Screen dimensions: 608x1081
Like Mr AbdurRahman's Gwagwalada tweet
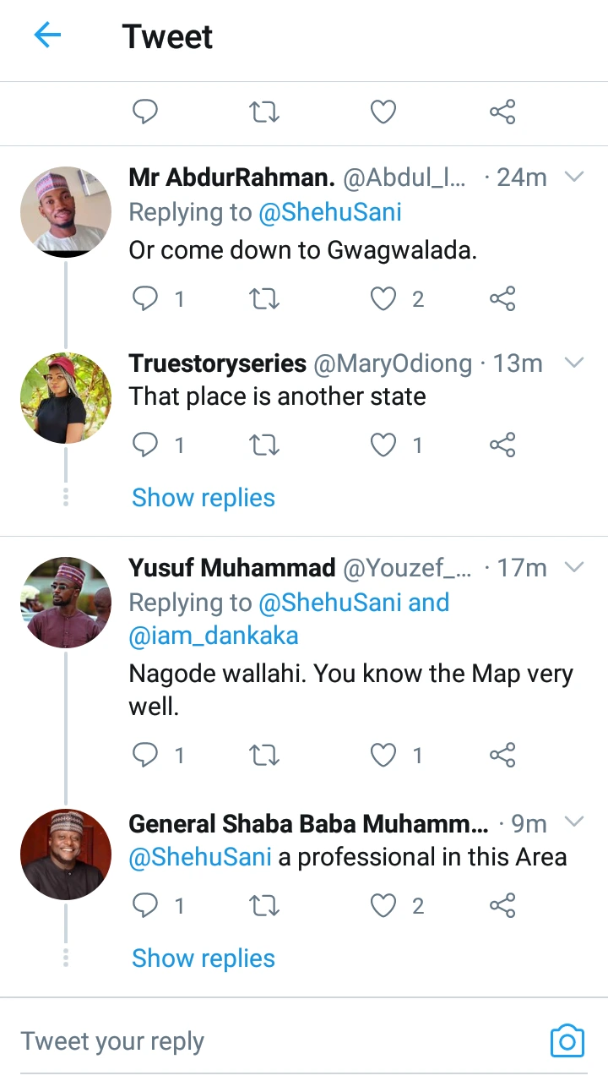point(384,299)
